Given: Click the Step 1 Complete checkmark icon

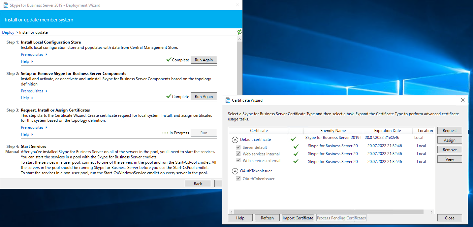Looking at the screenshot, I should [169, 60].
